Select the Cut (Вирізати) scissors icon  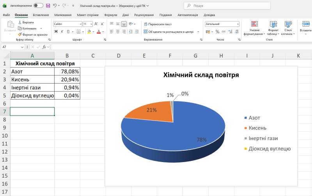20,23
